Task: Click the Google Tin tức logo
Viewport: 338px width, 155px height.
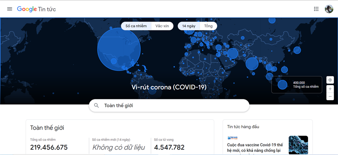Action: [x=36, y=9]
